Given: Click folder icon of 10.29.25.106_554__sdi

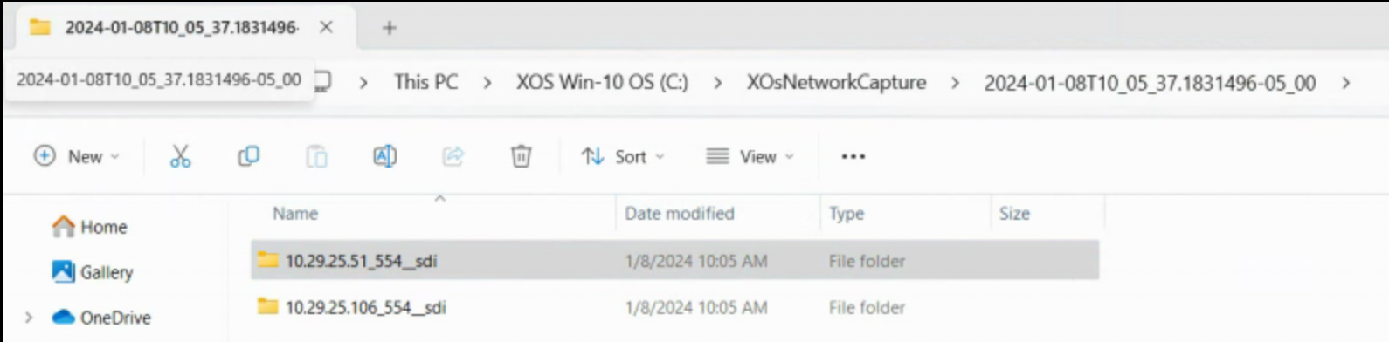Looking at the screenshot, I should click(x=267, y=306).
